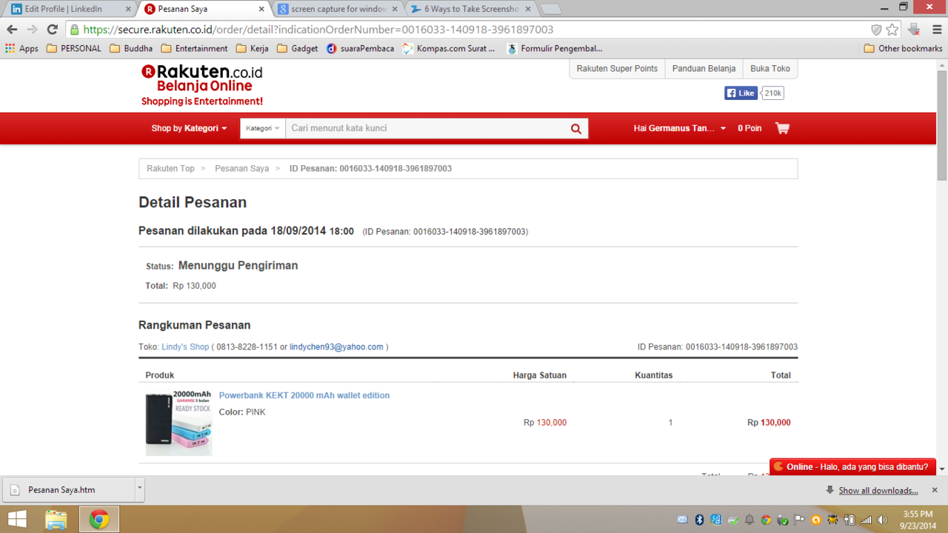
Task: Bookmark this page with the star icon
Action: pos(892,30)
